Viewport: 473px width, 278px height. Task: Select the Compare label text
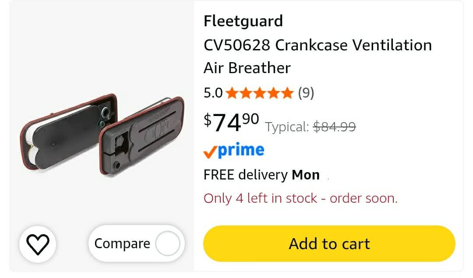click(122, 243)
